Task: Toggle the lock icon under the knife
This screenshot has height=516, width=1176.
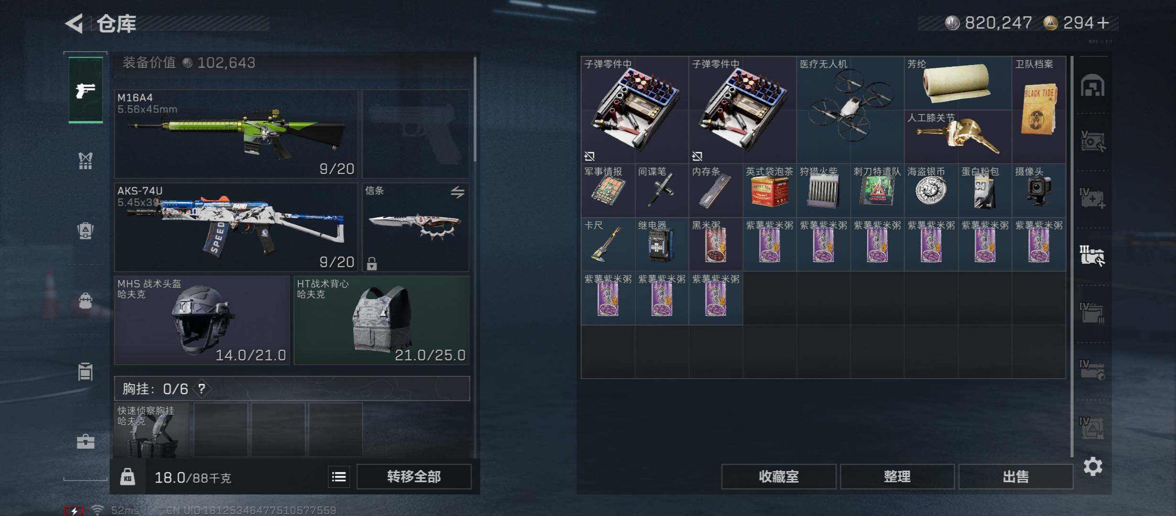Action: click(371, 263)
